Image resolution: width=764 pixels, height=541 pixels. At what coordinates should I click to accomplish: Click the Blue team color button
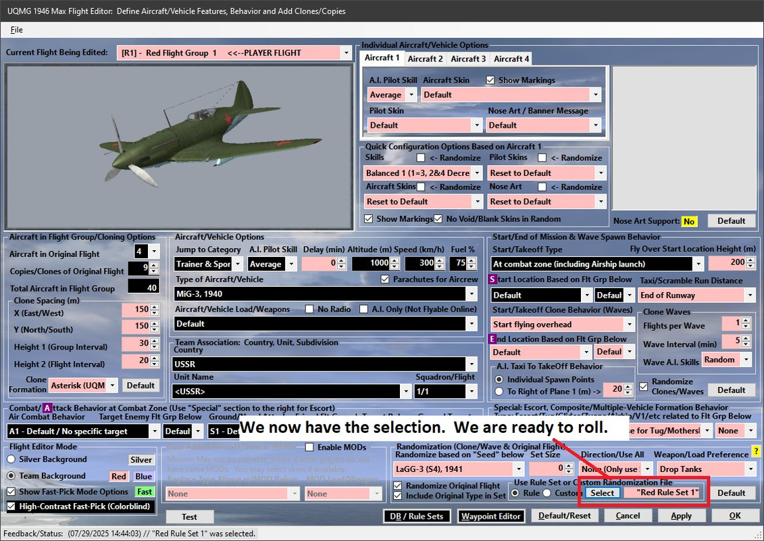144,476
